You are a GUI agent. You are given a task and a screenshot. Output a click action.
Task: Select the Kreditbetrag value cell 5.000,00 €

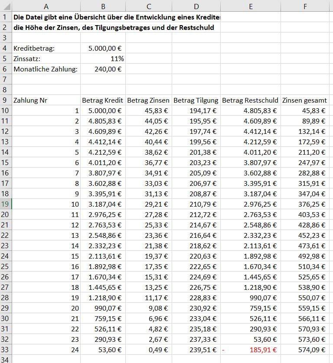click(x=103, y=48)
